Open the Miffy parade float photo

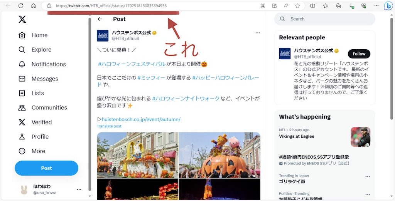138,155
